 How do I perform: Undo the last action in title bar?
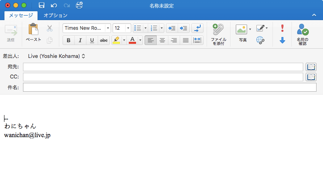point(54,5)
